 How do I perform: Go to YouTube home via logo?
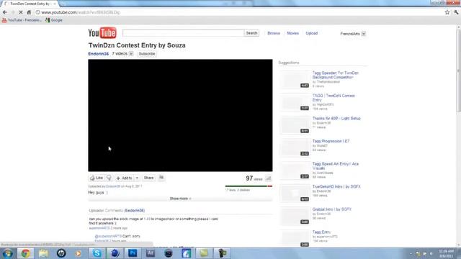102,33
